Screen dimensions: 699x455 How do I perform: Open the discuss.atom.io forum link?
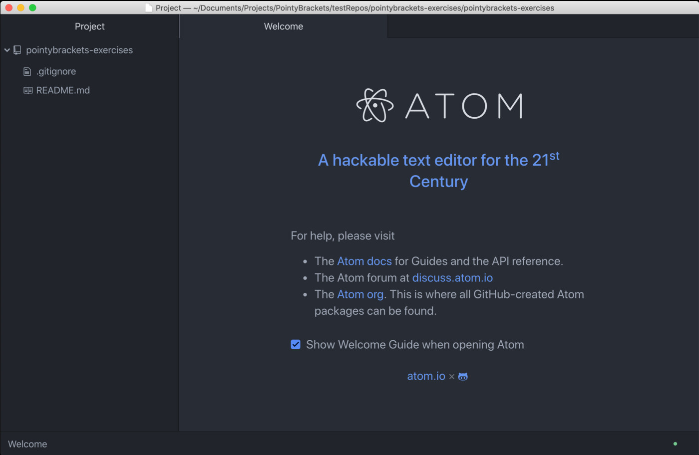[x=452, y=277]
